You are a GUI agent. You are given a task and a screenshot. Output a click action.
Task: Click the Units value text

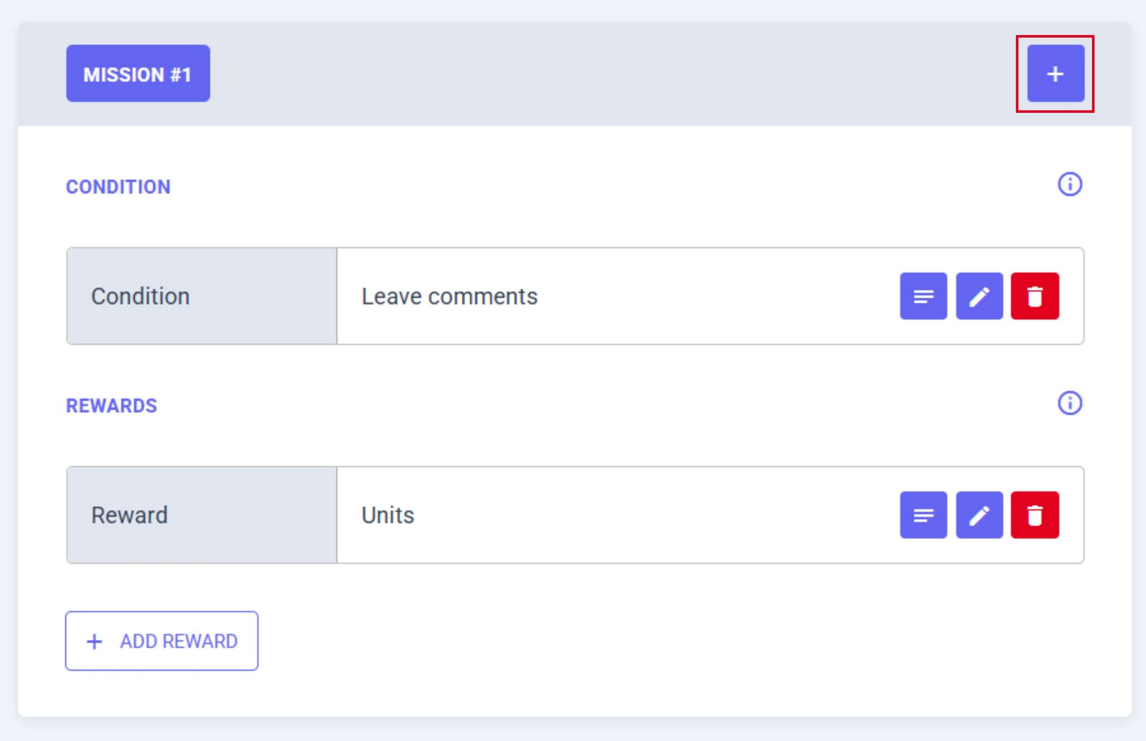point(388,515)
